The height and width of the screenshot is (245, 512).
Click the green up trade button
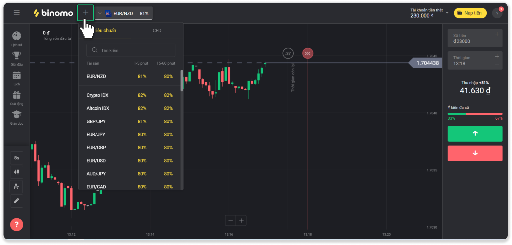(475, 134)
